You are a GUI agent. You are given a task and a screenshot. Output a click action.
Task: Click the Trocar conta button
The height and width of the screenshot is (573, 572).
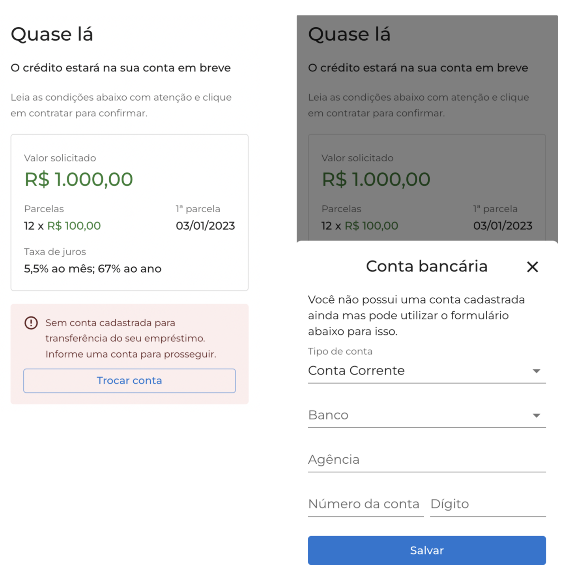pyautogui.click(x=129, y=381)
